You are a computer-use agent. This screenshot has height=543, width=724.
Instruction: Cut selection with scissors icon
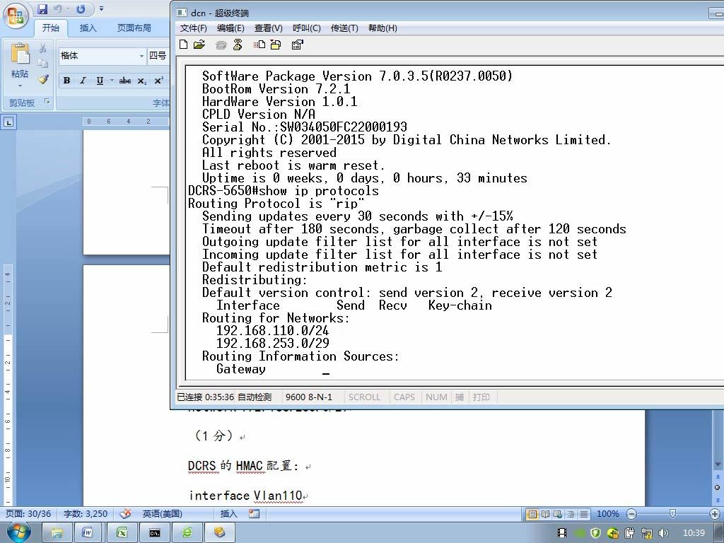click(42, 48)
